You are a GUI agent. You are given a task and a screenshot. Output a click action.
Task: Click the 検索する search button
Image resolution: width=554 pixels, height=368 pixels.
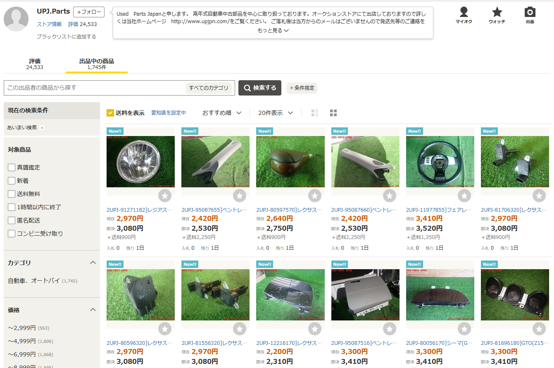(x=260, y=88)
